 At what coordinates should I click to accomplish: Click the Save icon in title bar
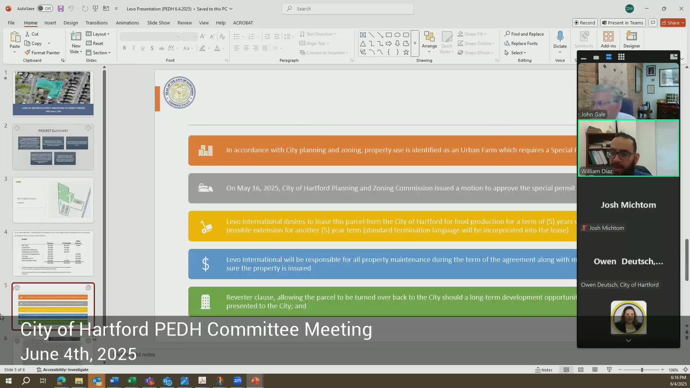point(60,9)
